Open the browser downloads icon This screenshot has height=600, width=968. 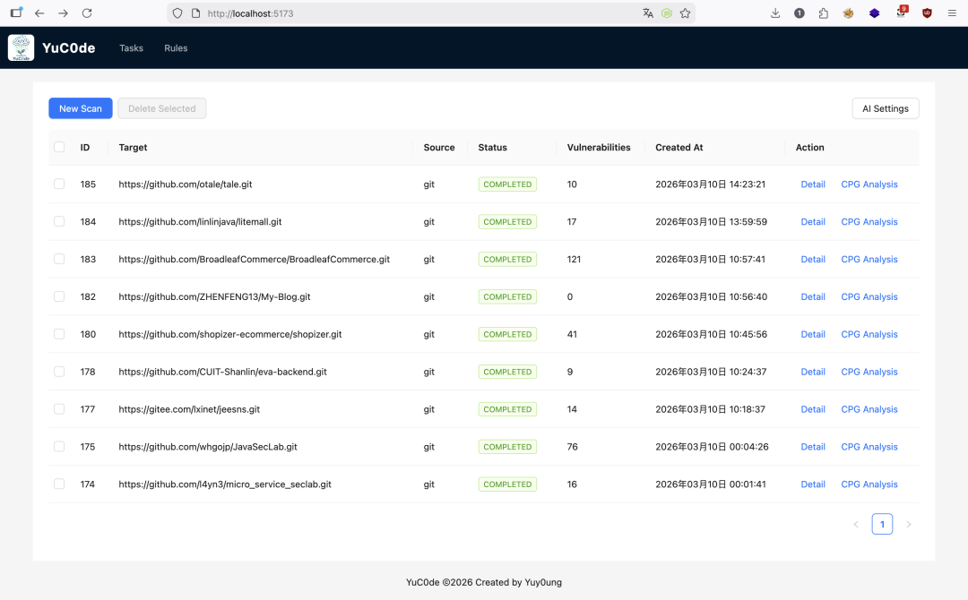775,13
